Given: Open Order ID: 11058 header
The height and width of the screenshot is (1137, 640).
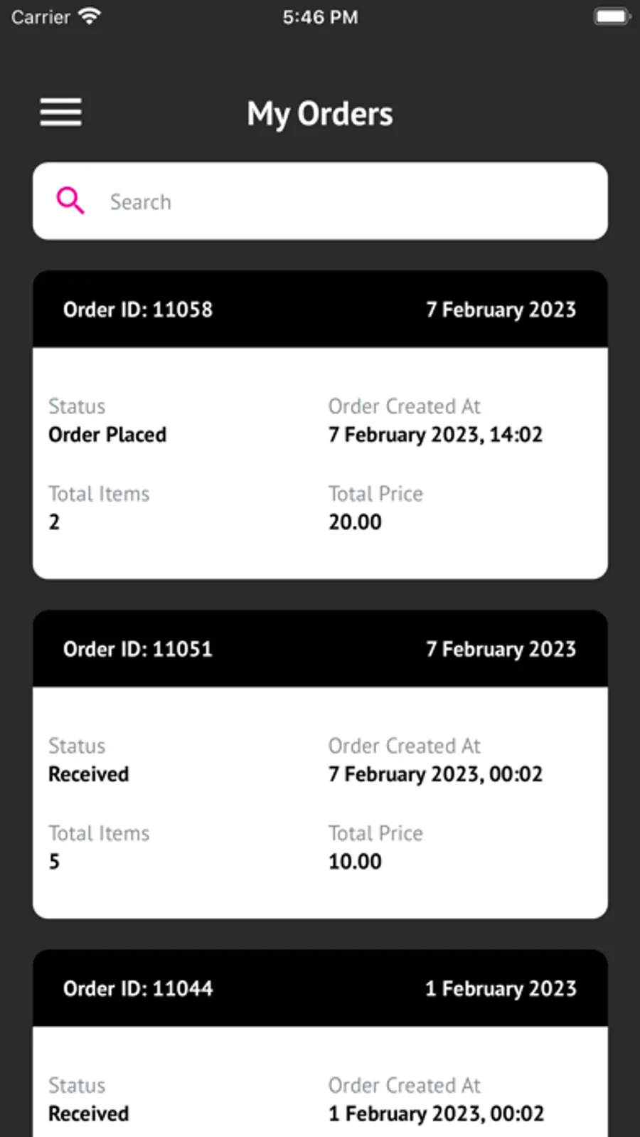Looking at the screenshot, I should (320, 310).
